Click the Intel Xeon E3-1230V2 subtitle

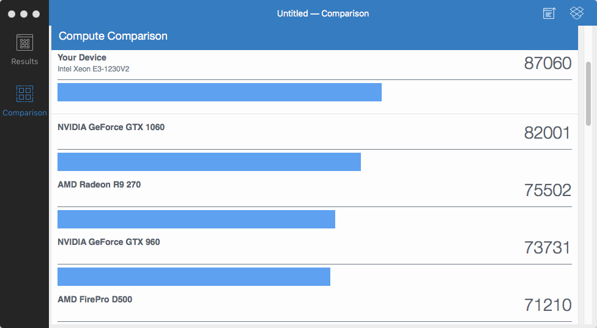93,69
